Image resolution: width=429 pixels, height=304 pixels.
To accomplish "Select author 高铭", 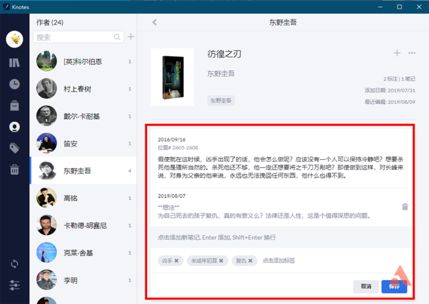I will [83, 198].
